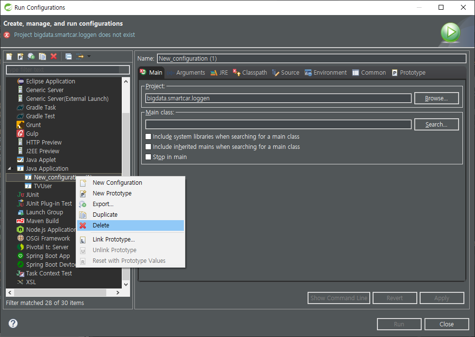Image resolution: width=475 pixels, height=337 pixels.
Task: Collapse the Java Application tree node
Action: 9,168
